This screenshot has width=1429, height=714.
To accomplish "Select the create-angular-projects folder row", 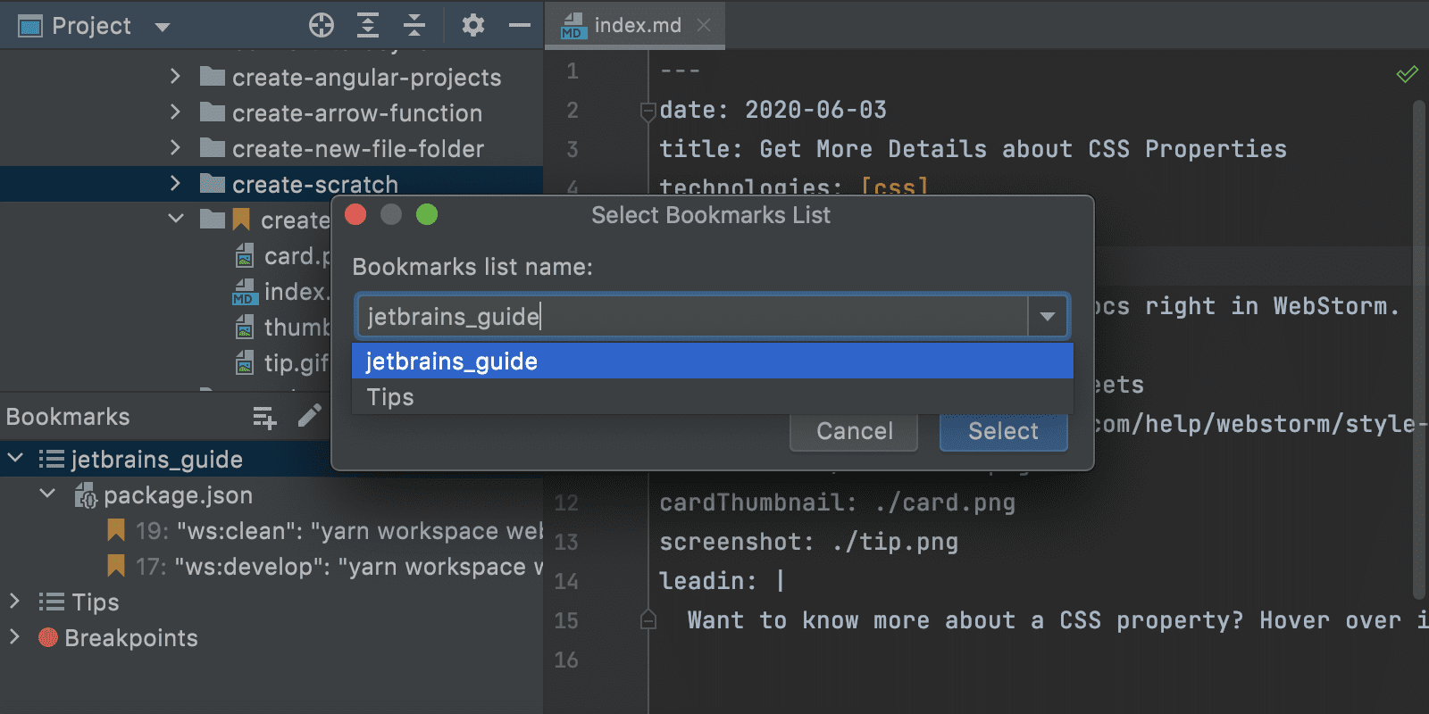I will pyautogui.click(x=272, y=78).
